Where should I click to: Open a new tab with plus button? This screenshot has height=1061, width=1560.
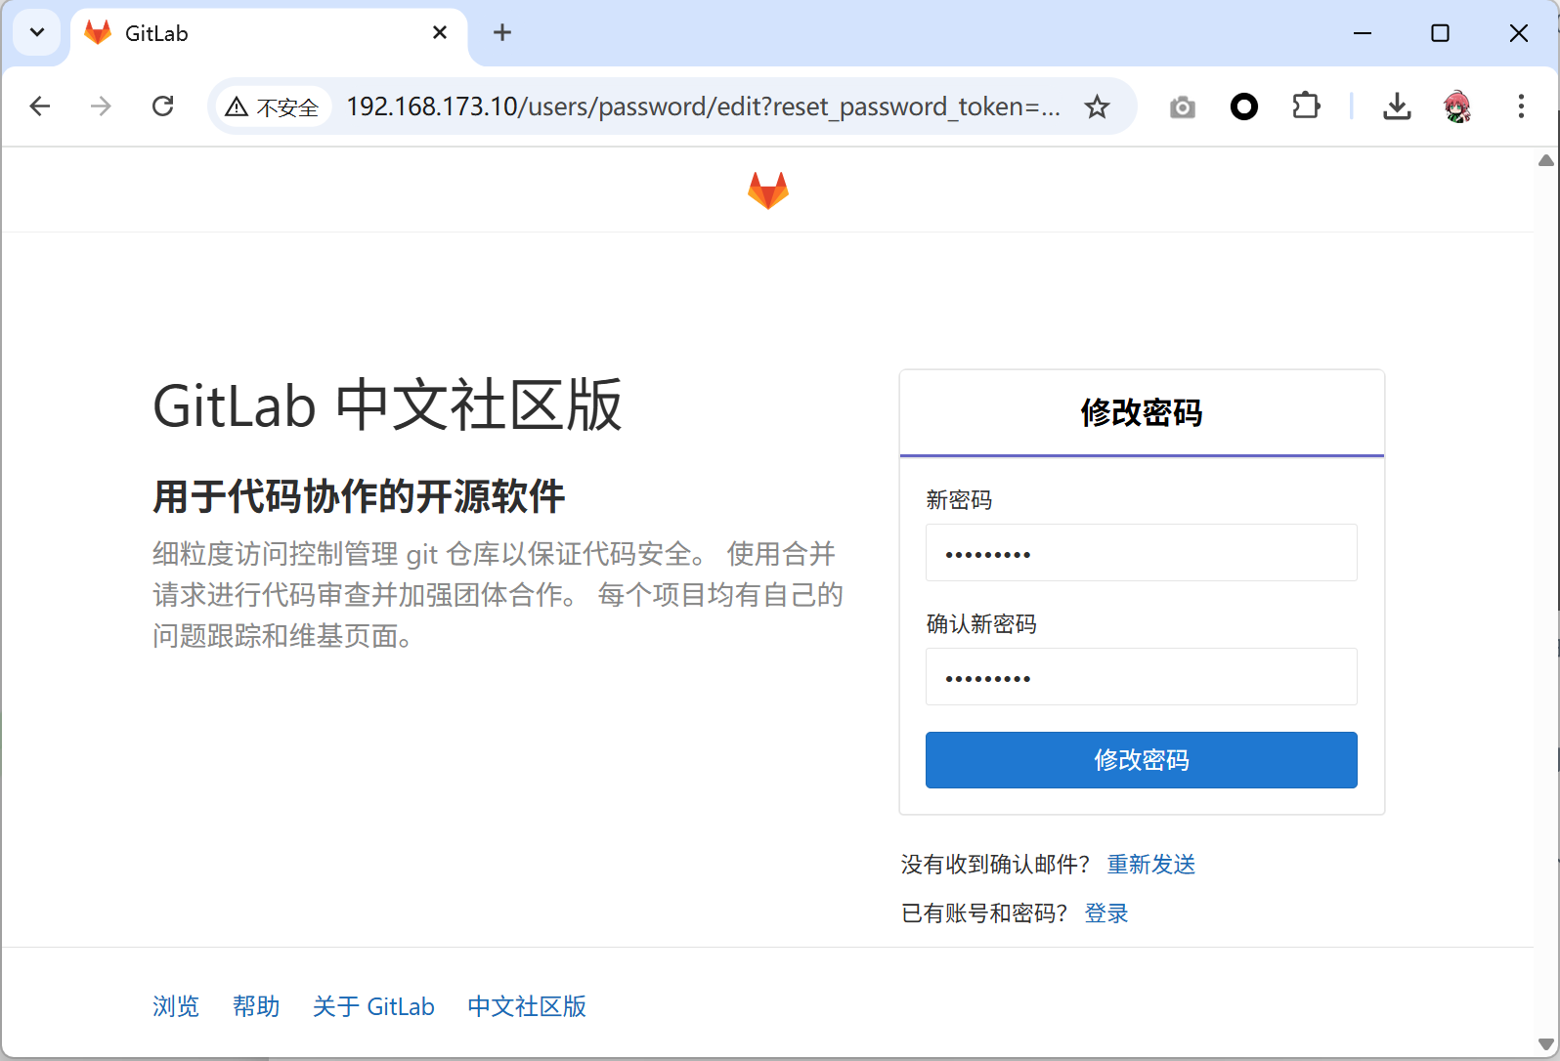click(502, 32)
